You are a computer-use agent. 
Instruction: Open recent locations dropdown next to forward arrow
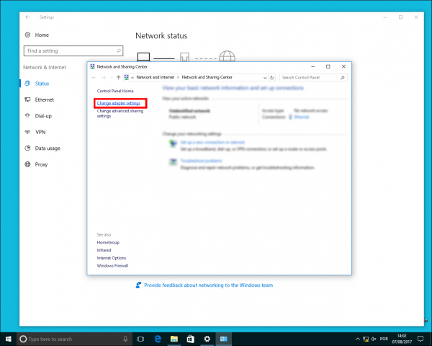coord(112,78)
